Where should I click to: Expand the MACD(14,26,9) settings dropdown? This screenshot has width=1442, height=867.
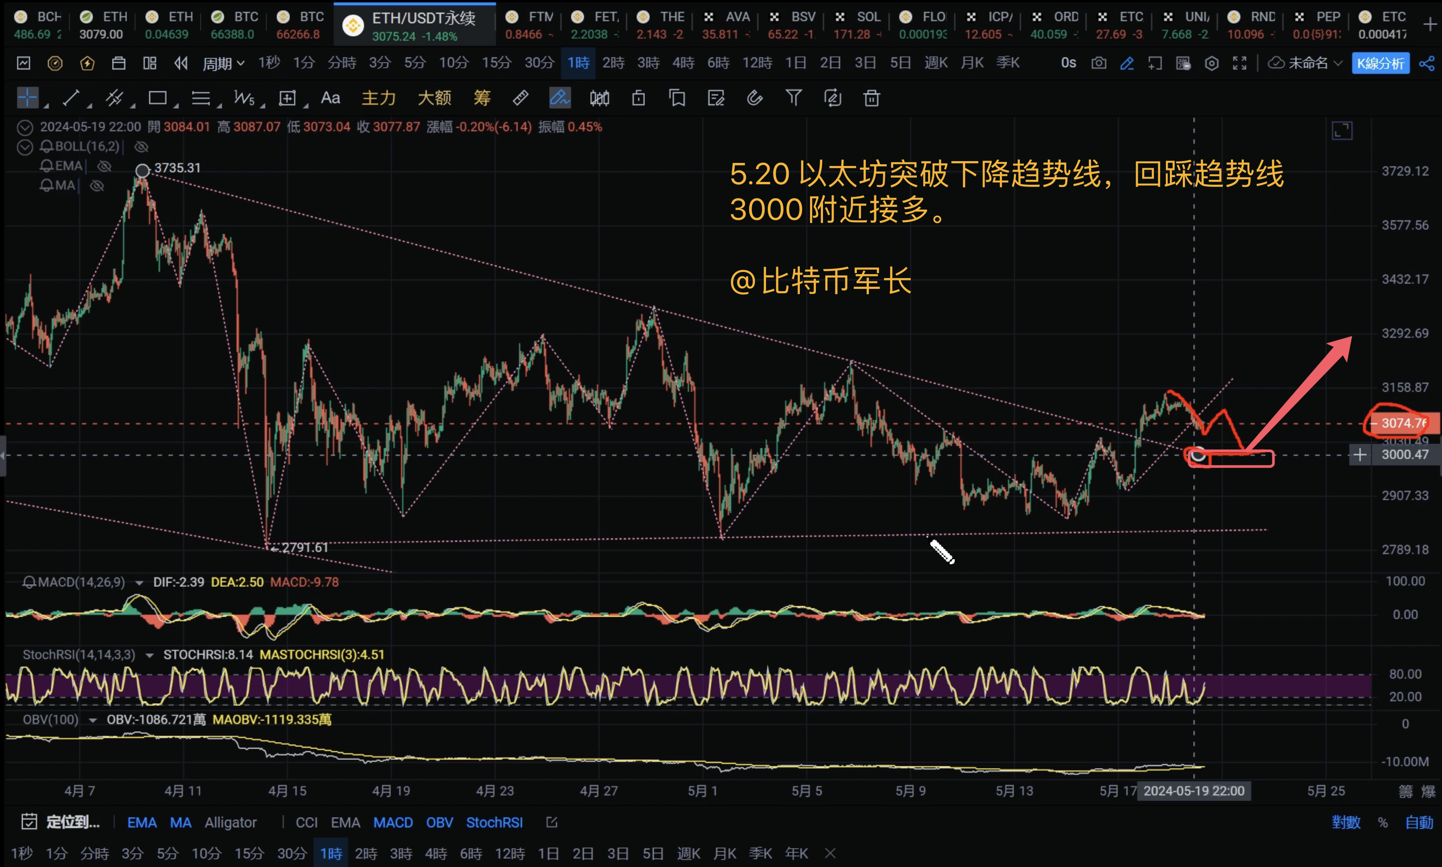pyautogui.click(x=139, y=582)
